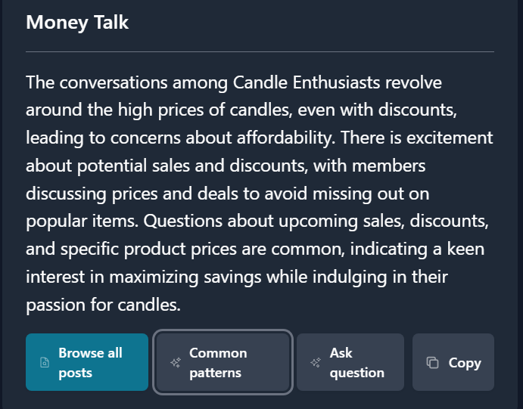This screenshot has width=523, height=409.
Task: Click the words "Candle Enthusiasts" in the summary
Action: [x=307, y=82]
